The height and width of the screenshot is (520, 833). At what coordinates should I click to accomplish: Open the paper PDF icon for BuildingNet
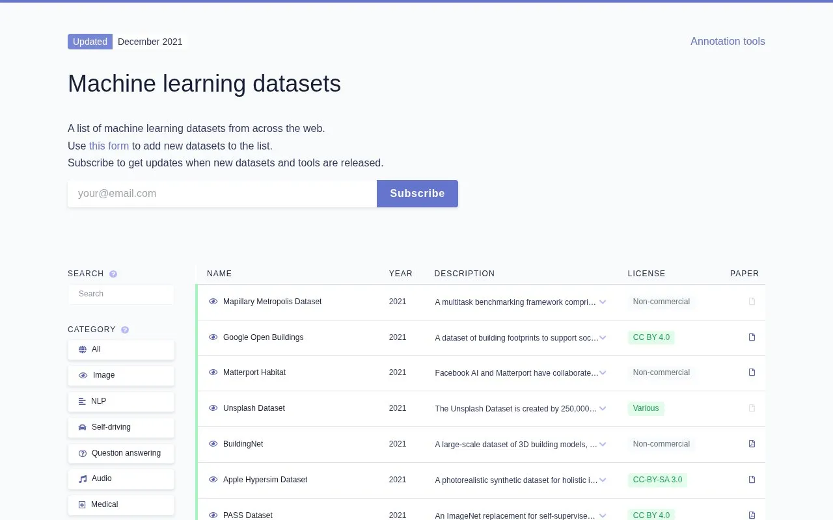click(752, 444)
